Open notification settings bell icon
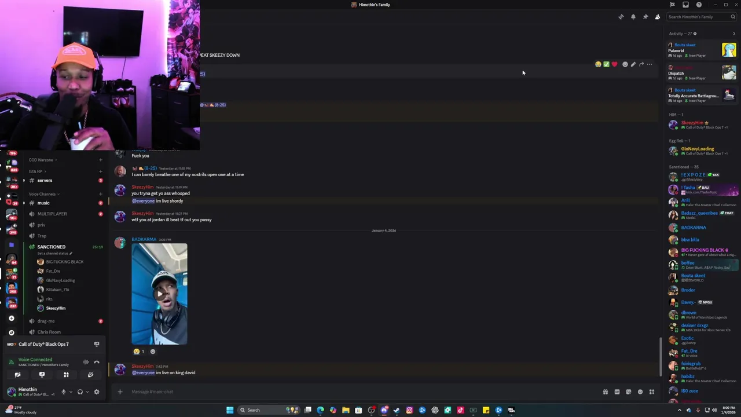 click(633, 17)
